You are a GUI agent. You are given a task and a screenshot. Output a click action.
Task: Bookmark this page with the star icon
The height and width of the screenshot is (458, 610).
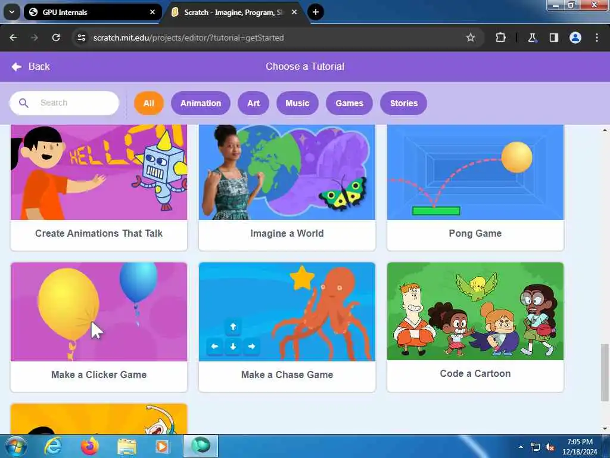(x=471, y=38)
